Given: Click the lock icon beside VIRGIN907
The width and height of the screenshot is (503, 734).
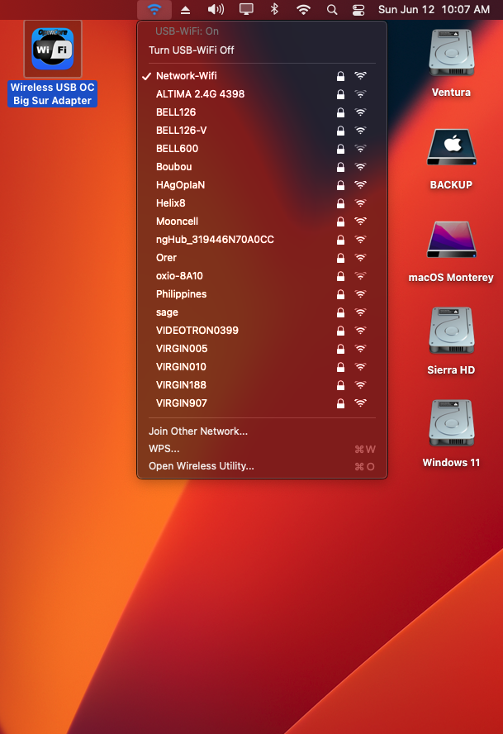Looking at the screenshot, I should point(340,403).
